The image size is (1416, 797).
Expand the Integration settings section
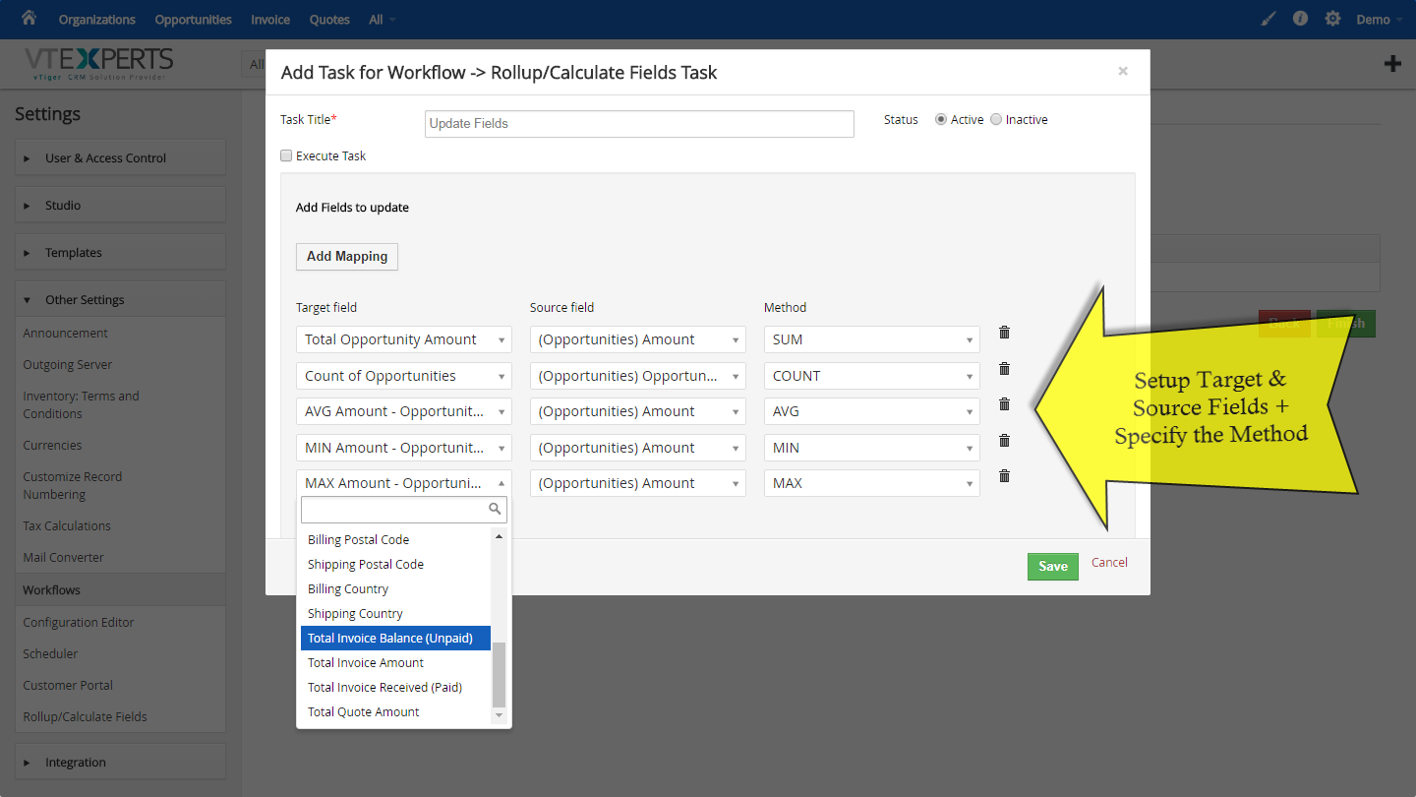[120, 762]
